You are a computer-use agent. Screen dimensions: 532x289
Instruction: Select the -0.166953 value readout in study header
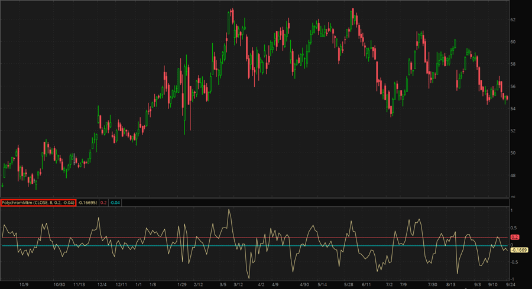point(88,203)
